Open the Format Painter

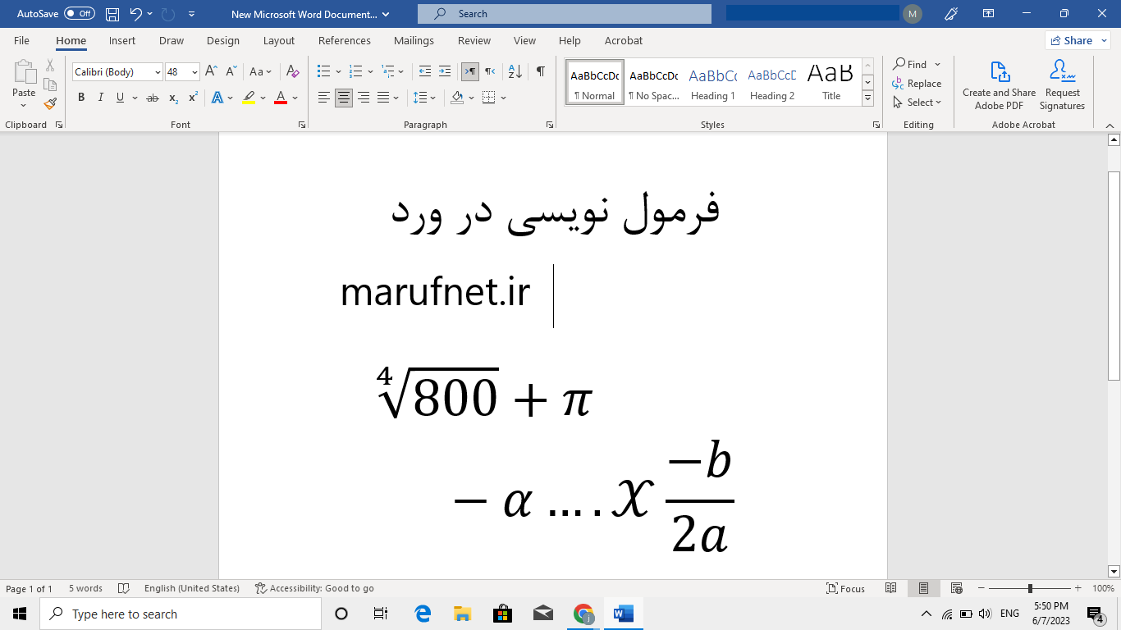49,103
